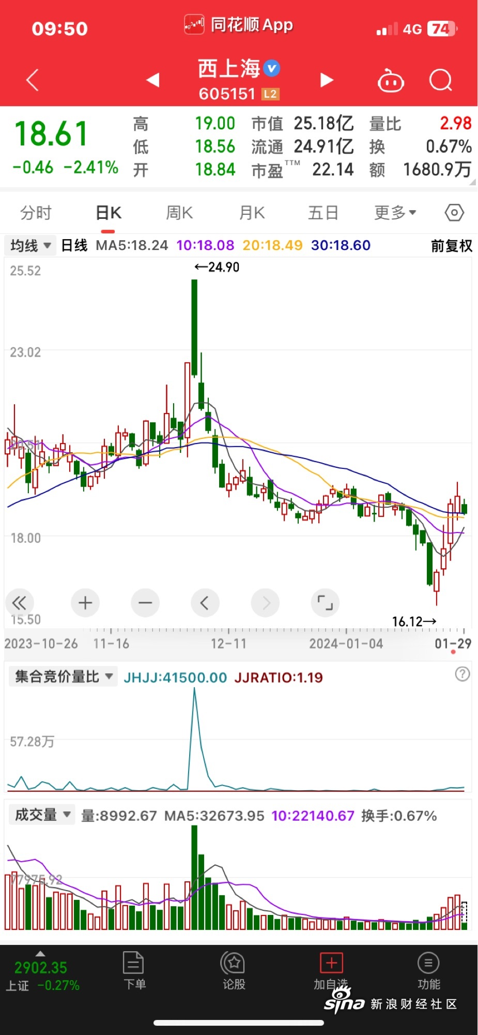This screenshot has width=478, height=1035.
Task: Jump to earliest data with double-left arrow
Action: (x=19, y=602)
